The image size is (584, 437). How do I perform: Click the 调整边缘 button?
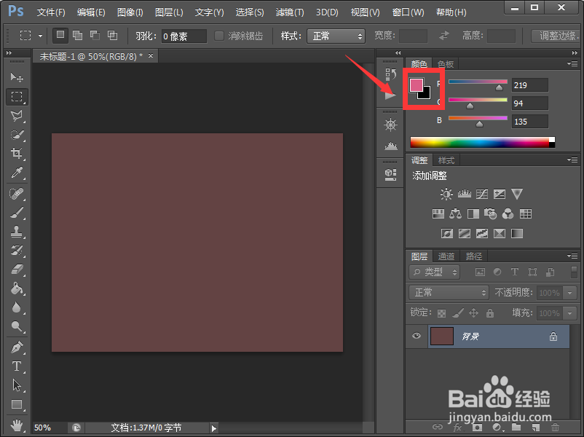point(556,35)
